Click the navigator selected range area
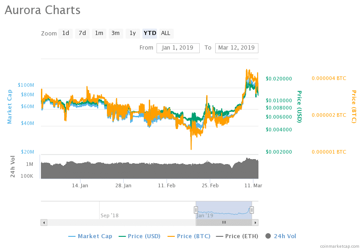Viewport: 364px width, 250px height. pyautogui.click(x=224, y=210)
